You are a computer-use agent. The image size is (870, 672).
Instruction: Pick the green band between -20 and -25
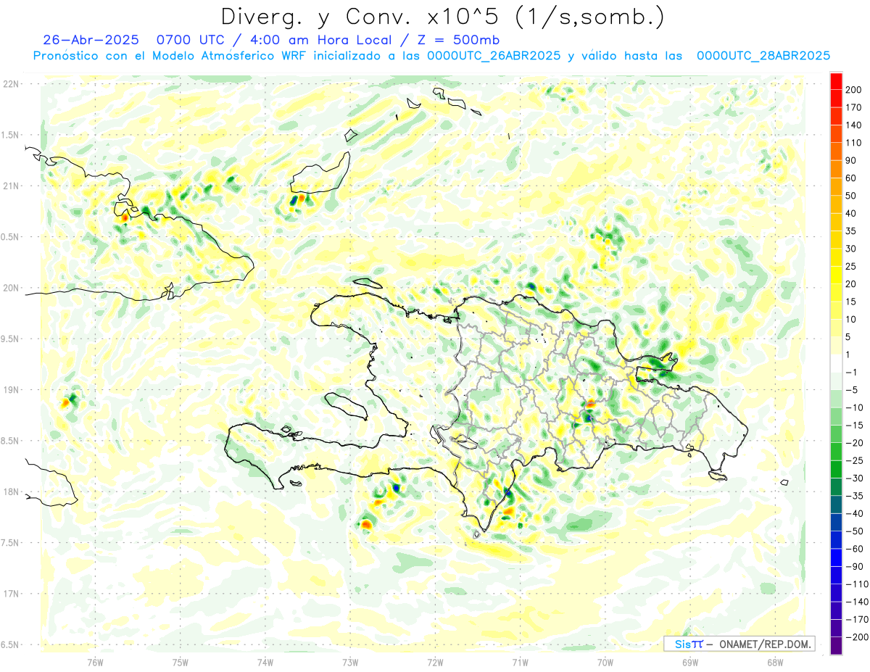(x=836, y=452)
